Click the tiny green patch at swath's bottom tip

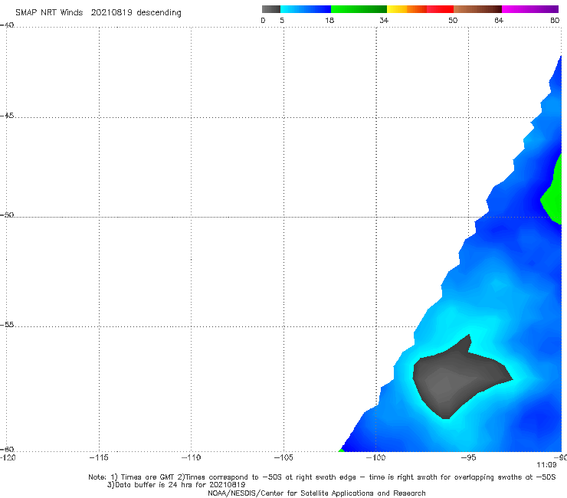point(341,450)
